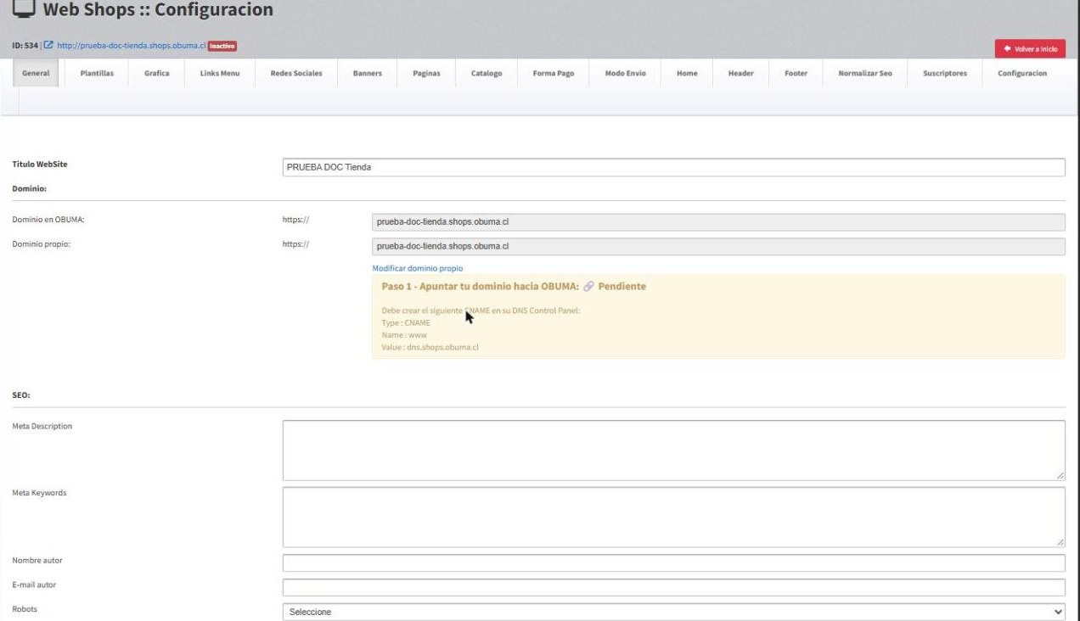1080x621 pixels.
Task: Click the 'Name : www' line
Action: click(x=404, y=335)
